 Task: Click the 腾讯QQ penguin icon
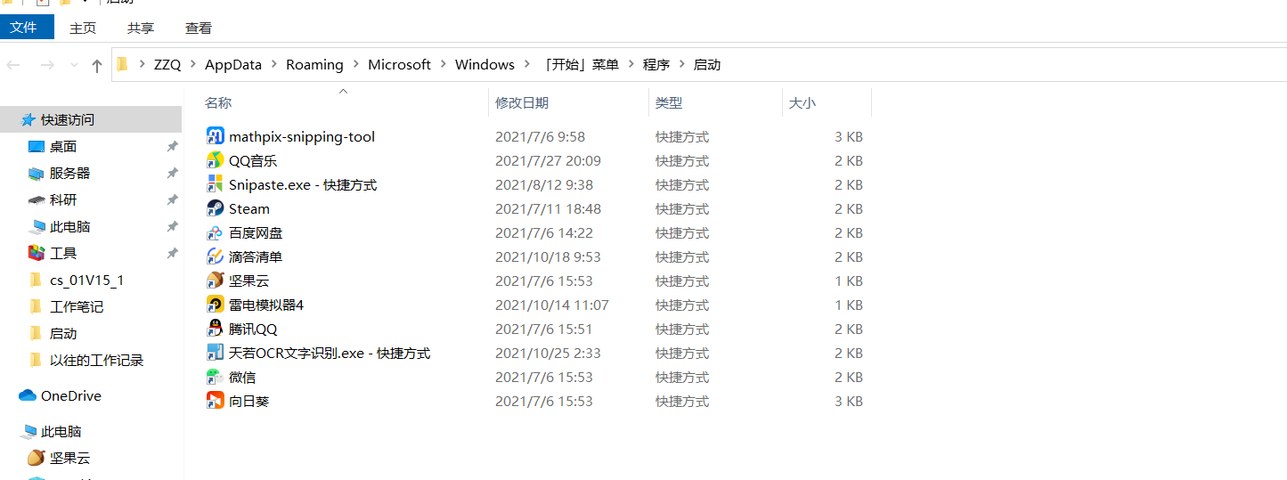(x=215, y=329)
